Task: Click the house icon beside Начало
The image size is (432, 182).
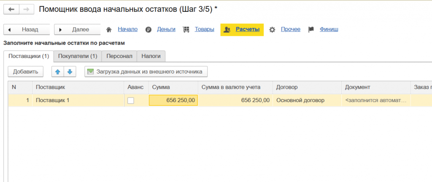Action: pos(109,30)
